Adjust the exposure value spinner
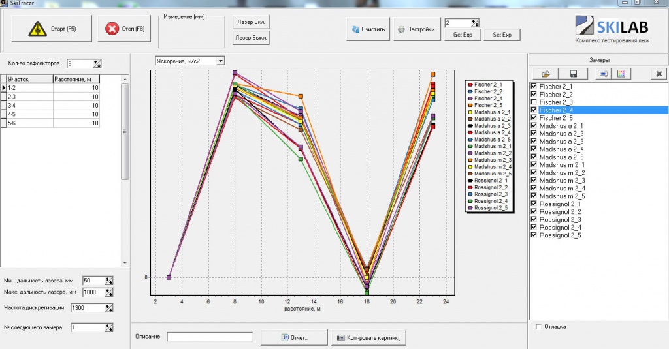The width and height of the screenshot is (669, 349). [x=476, y=23]
